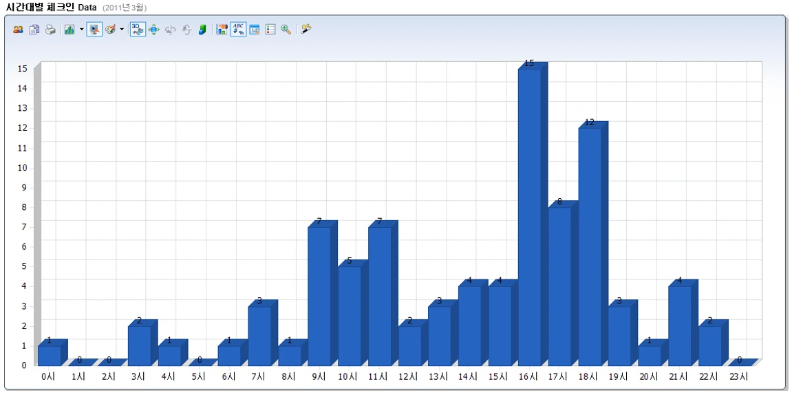Click the x-axis label 20시
This screenshot has width=792, height=395.
(x=648, y=376)
